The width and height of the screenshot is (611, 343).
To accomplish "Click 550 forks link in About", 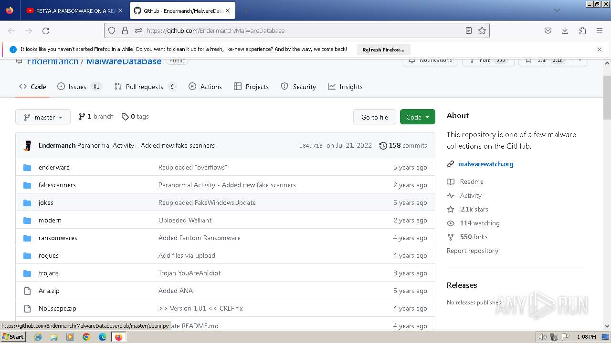I will pos(467,237).
